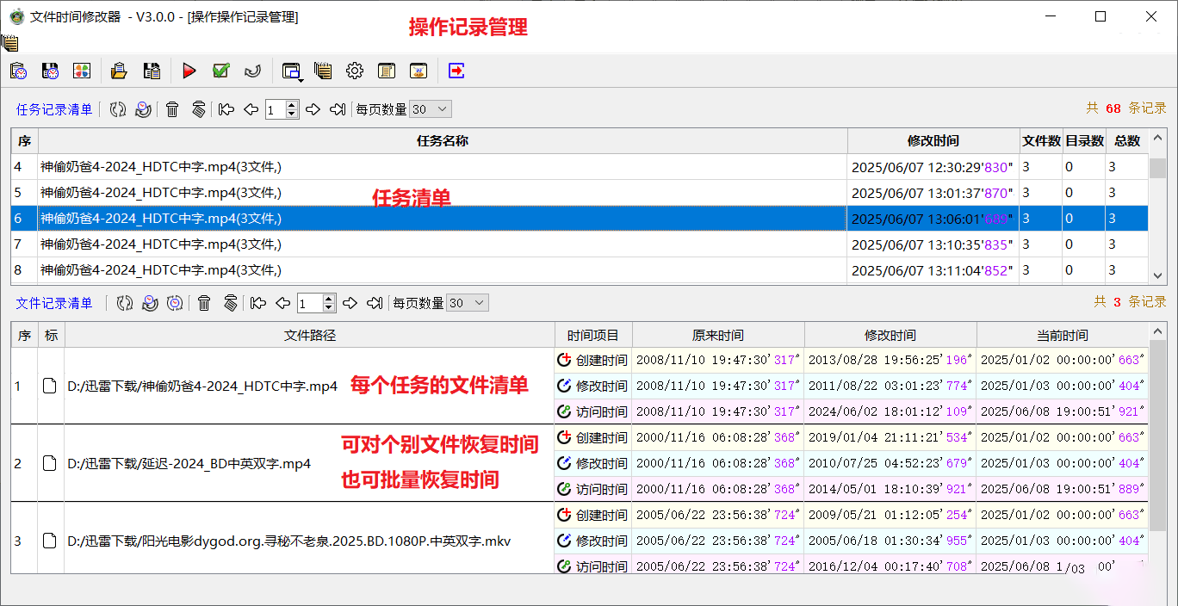Click the file records page number spinner
This screenshot has width=1178, height=606.
pyautogui.click(x=329, y=303)
